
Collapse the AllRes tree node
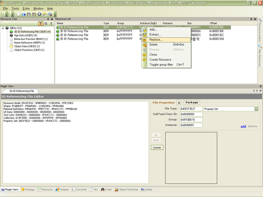pyautogui.click(x=3, y=28)
